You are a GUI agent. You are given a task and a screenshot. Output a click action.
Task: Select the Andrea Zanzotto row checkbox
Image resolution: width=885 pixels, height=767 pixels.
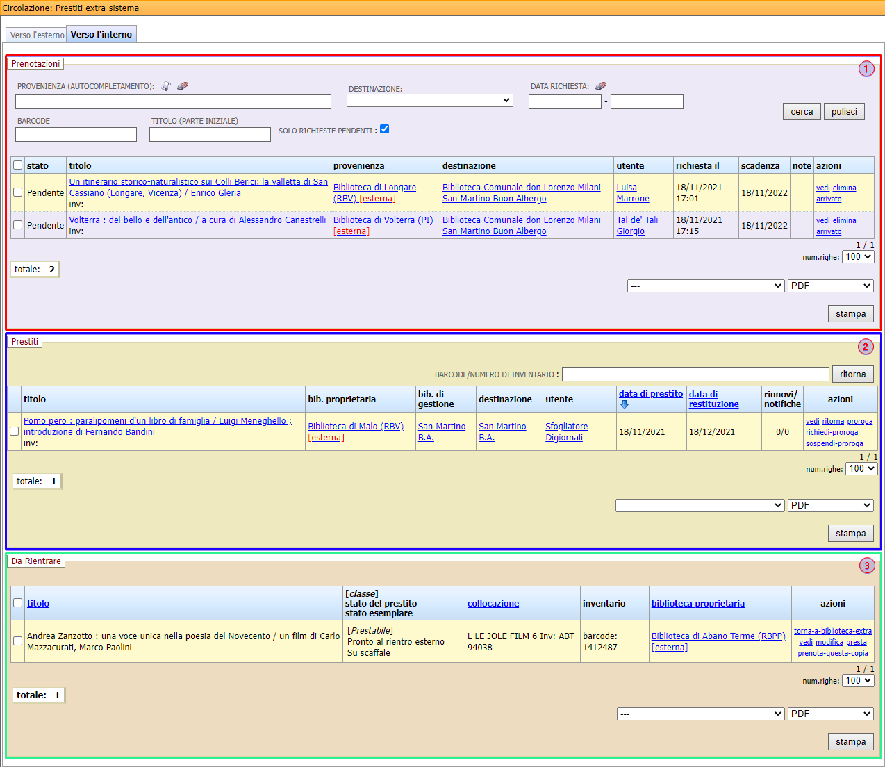pyautogui.click(x=18, y=641)
